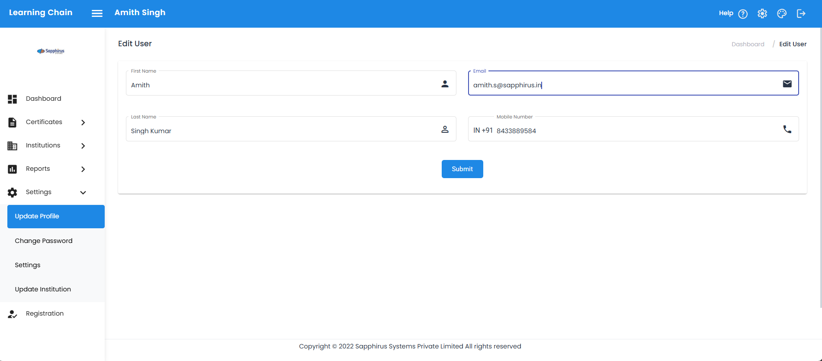
Task: Expand the Reports submenu arrow
Action: tap(83, 169)
